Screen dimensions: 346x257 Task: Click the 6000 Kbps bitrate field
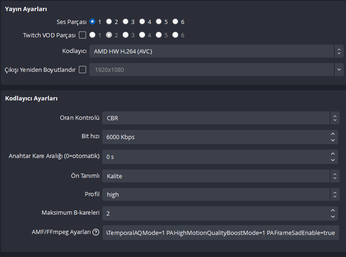[214, 137]
